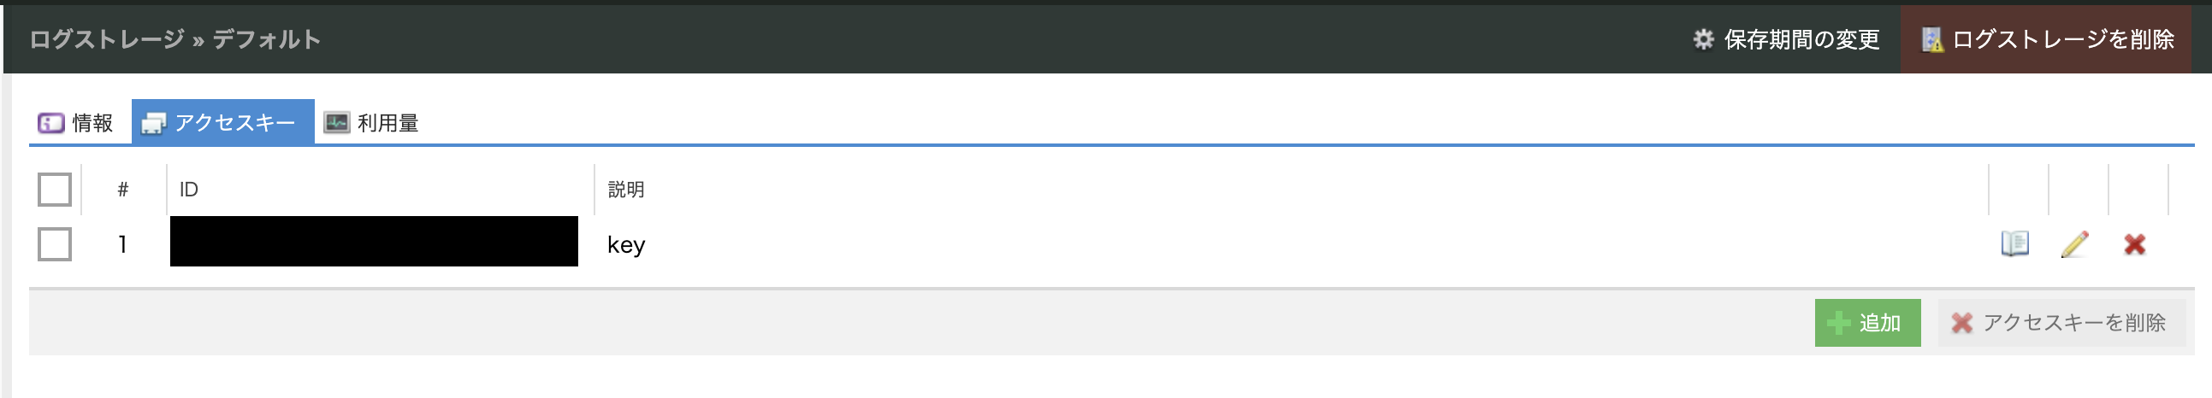
Task: Switch to the 情報 tab
Action: point(75,123)
